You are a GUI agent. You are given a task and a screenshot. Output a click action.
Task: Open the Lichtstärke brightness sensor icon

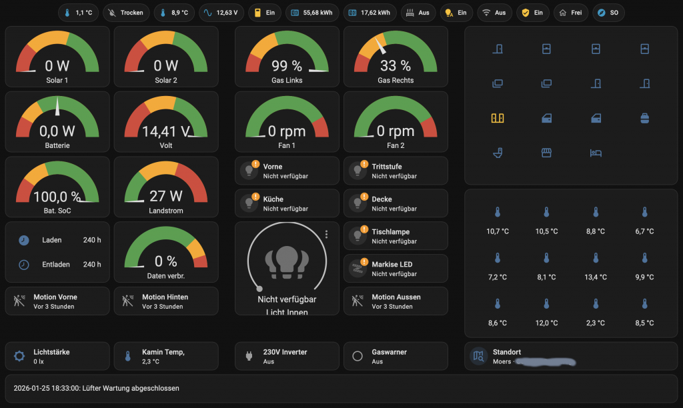19,356
